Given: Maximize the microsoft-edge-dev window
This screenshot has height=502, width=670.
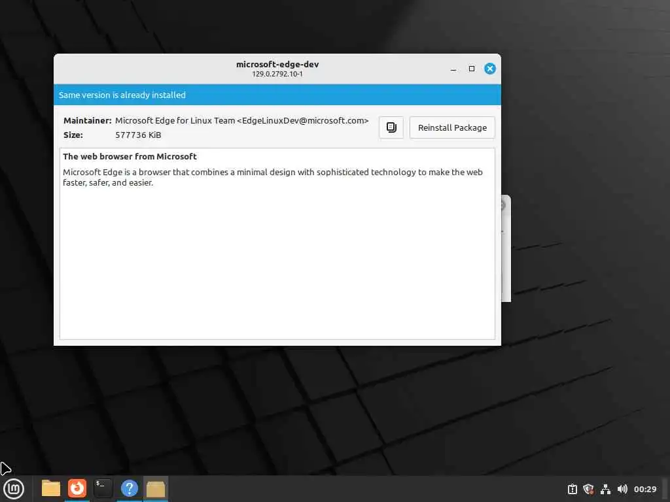Looking at the screenshot, I should click(471, 69).
